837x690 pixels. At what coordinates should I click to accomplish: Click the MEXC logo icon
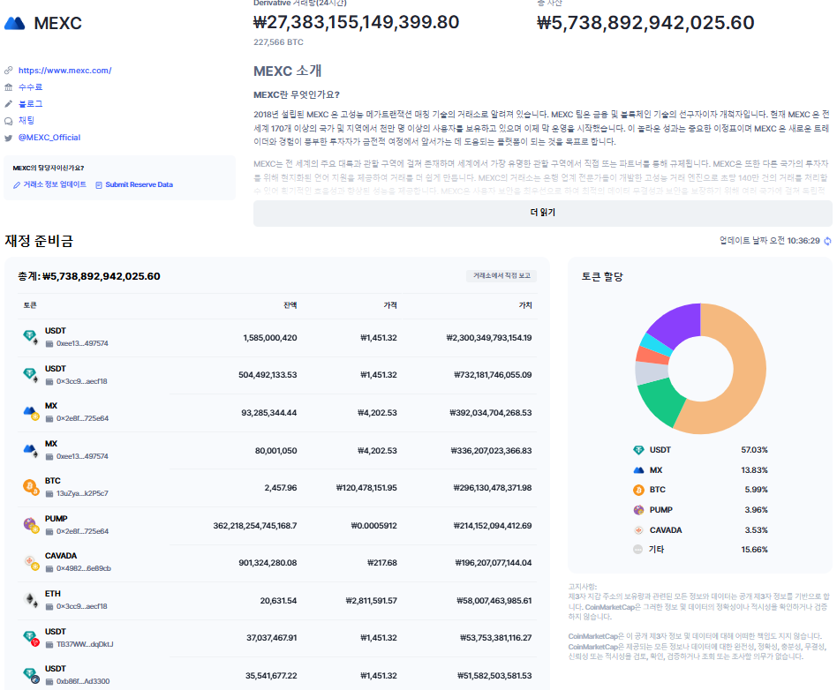(14, 23)
